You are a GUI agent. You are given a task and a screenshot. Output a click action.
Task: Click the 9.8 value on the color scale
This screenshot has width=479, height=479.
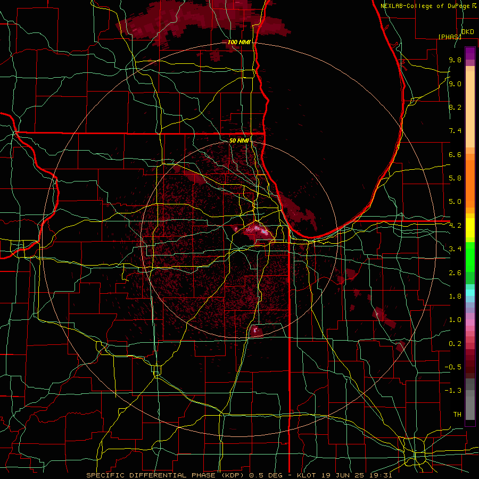455,60
